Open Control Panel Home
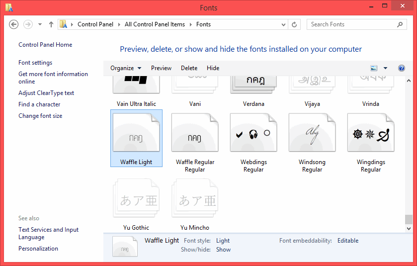This screenshot has width=417, height=266. [45, 45]
